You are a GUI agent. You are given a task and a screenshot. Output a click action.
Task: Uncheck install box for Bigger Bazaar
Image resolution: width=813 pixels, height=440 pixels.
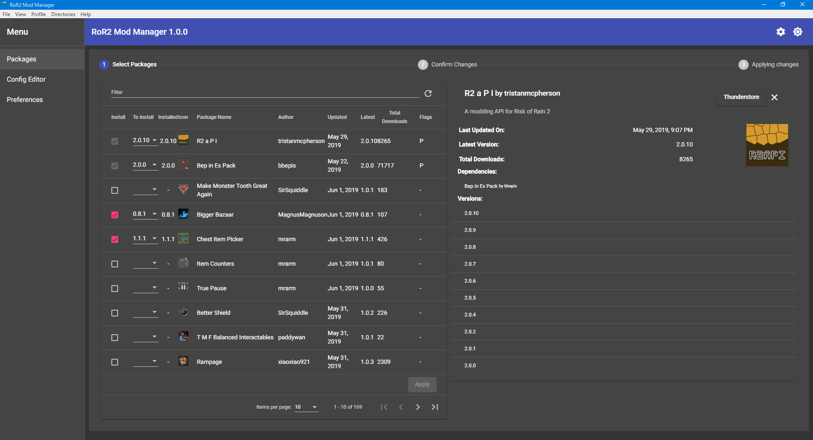coord(115,215)
